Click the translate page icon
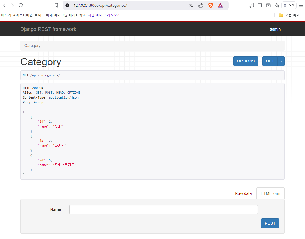This screenshot has height=239, width=305. (191, 5)
